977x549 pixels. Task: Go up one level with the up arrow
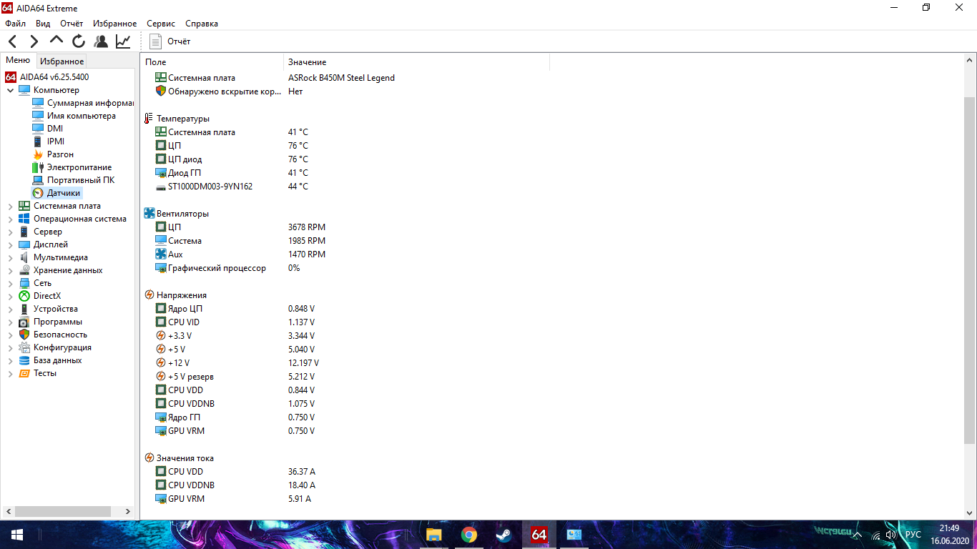pos(57,41)
